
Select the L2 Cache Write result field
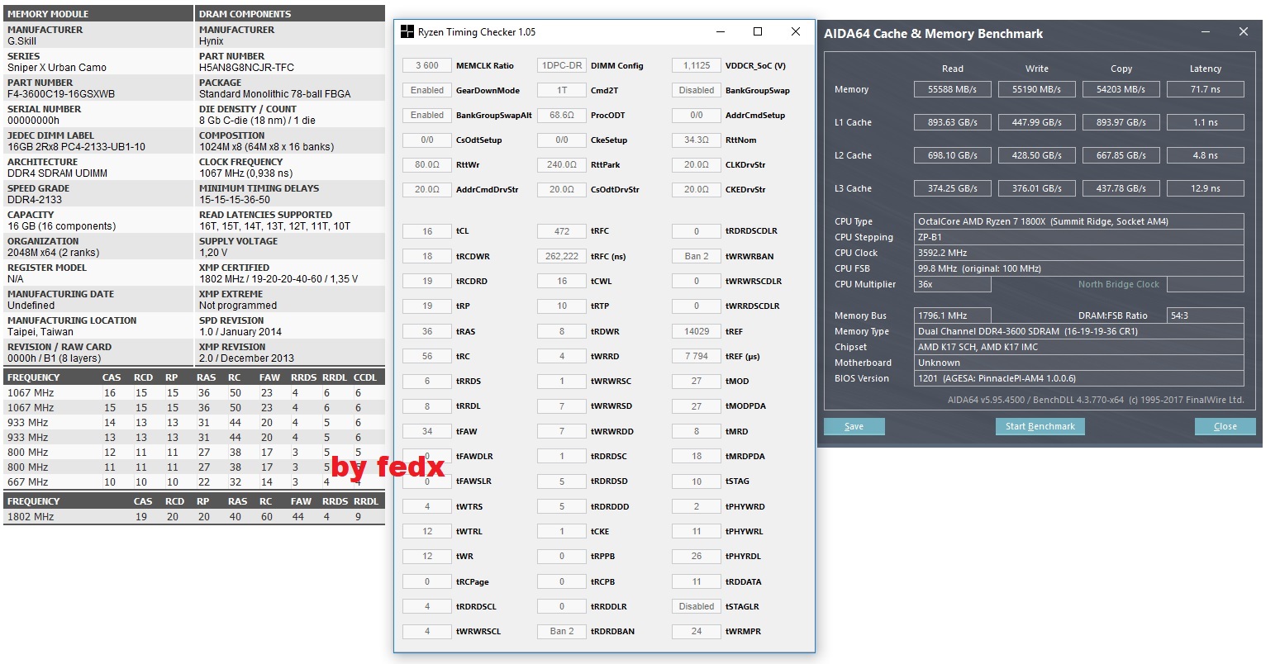pos(1037,155)
